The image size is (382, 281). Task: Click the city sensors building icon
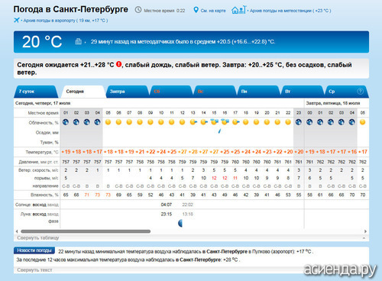click(x=79, y=41)
